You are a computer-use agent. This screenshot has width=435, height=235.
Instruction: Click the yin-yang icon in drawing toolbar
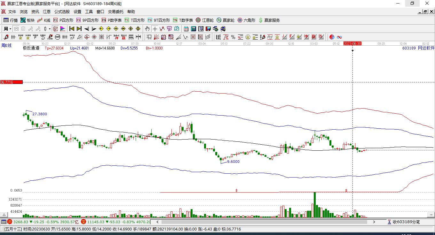point(332,37)
